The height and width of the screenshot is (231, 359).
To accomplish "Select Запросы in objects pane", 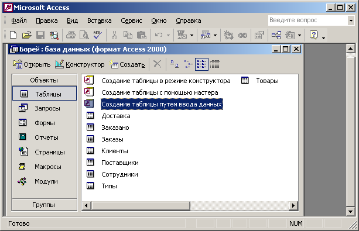I will (x=40, y=108).
